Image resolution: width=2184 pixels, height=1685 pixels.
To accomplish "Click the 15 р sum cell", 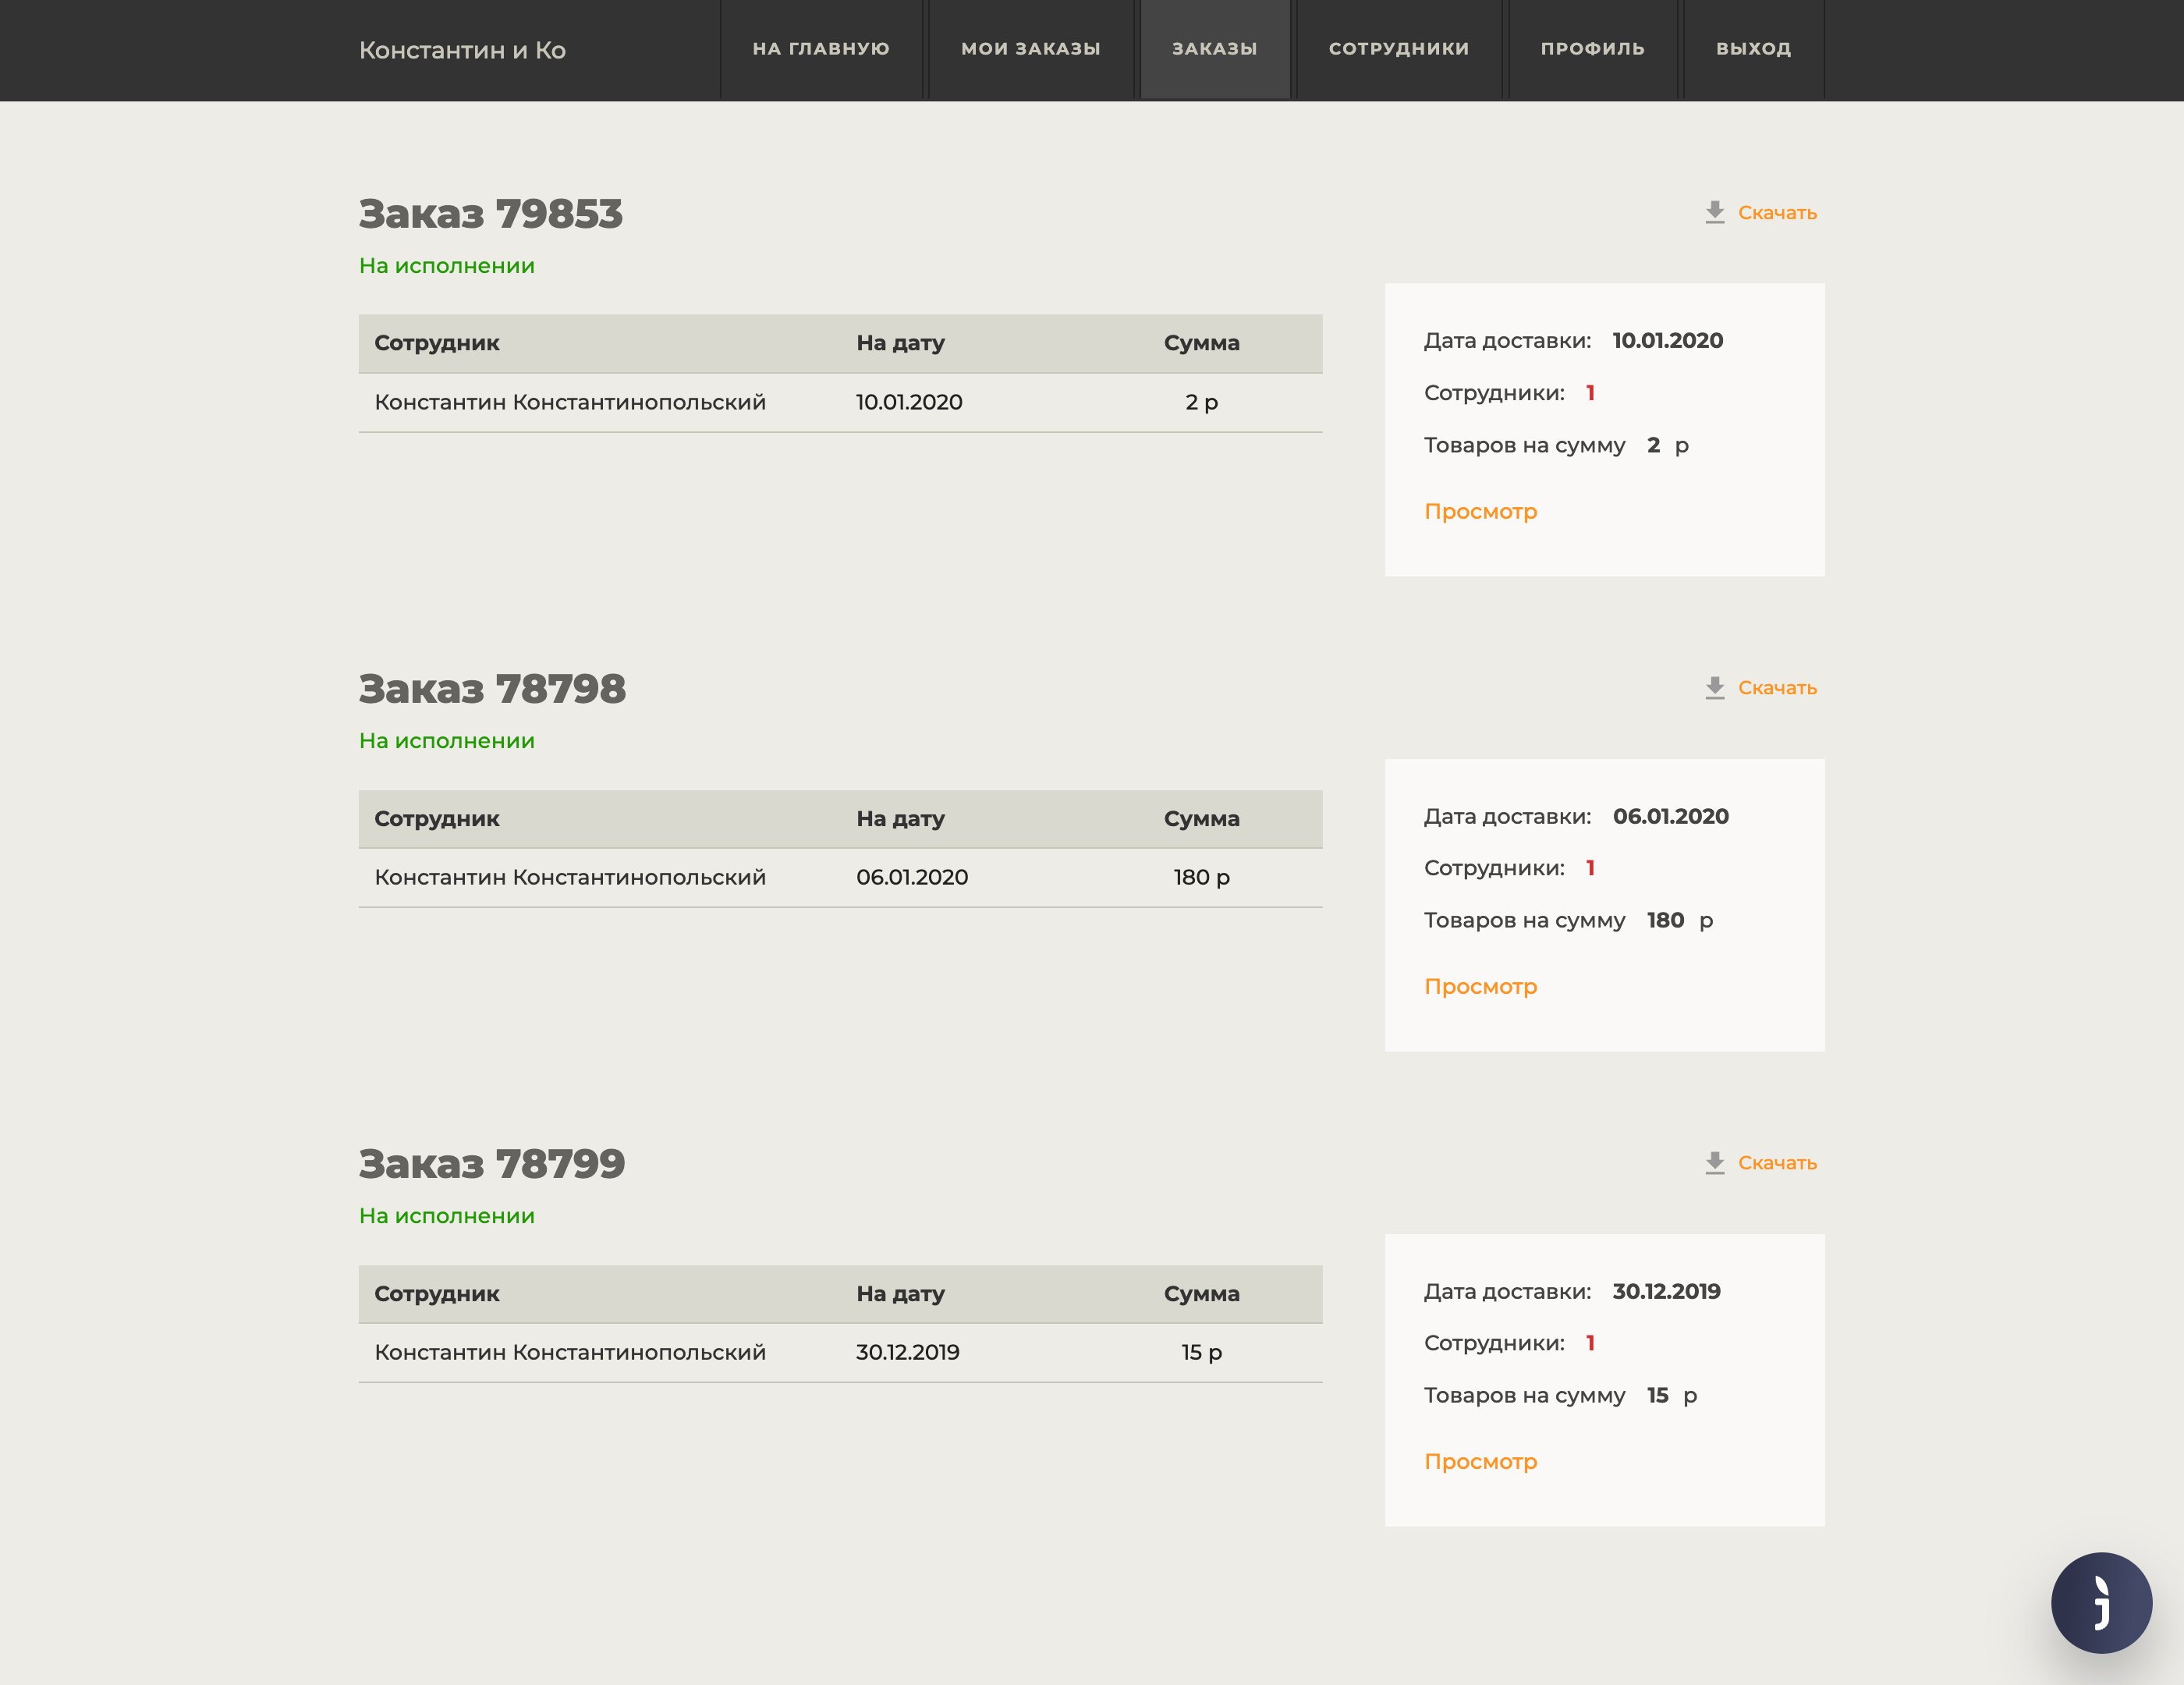I will [1201, 1352].
